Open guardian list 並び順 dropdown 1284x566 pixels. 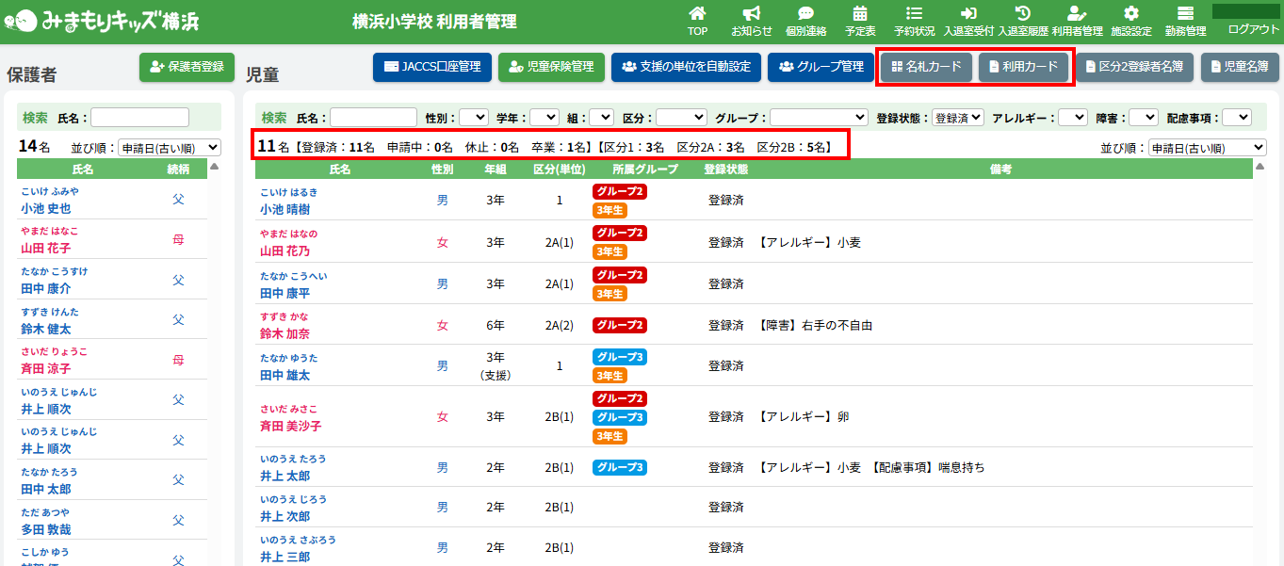tap(170, 148)
